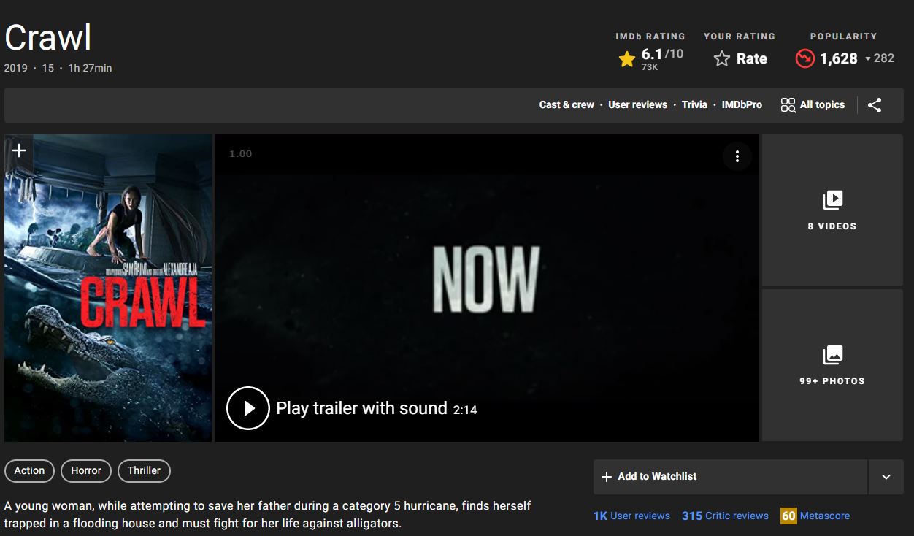
Task: Click the Crawl movie poster
Action: coord(108,288)
